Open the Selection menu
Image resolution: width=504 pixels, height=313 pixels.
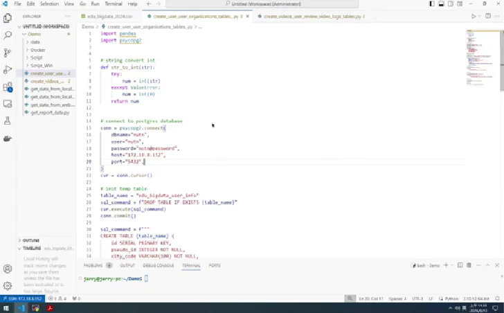49,4
